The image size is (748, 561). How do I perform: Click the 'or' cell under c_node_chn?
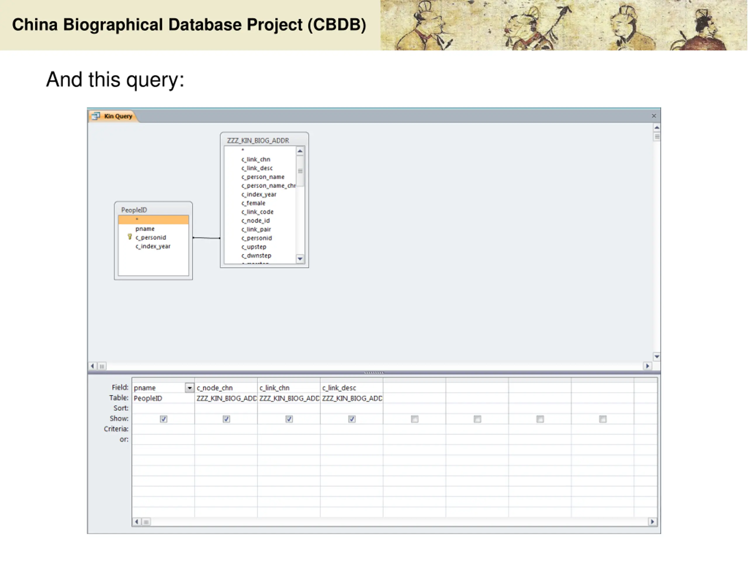pyautogui.click(x=226, y=440)
